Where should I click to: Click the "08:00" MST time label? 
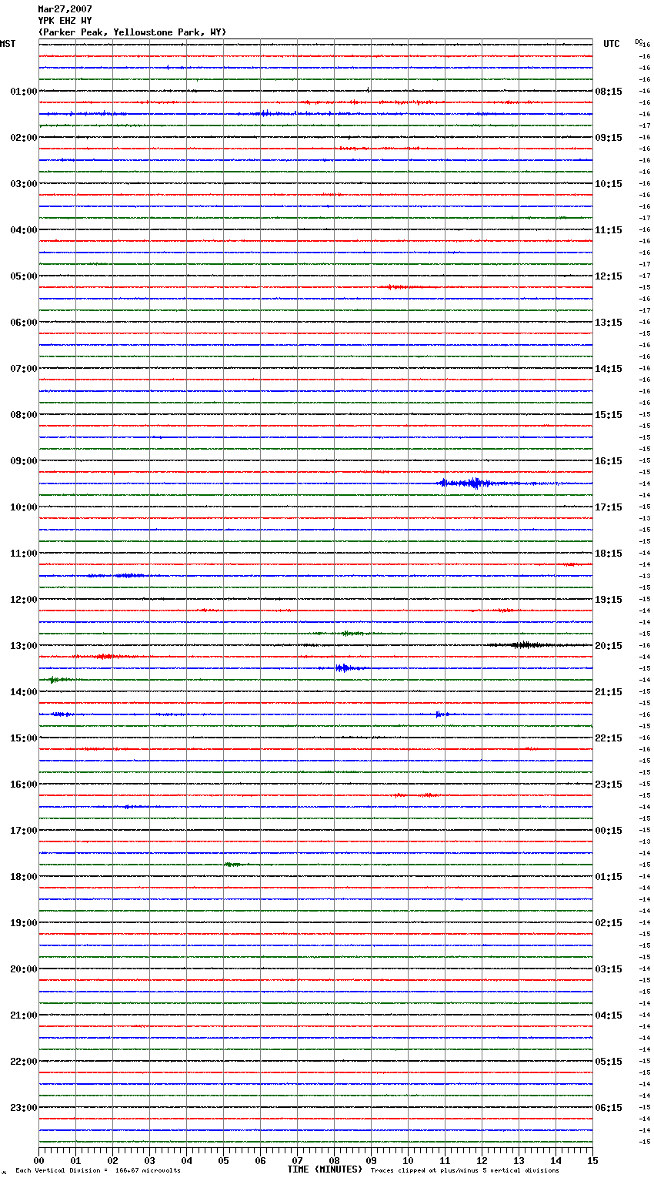point(24,415)
